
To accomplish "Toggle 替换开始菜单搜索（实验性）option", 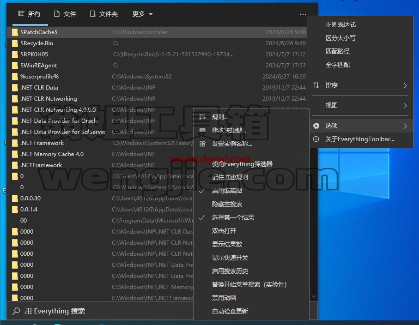I will coord(251,284).
